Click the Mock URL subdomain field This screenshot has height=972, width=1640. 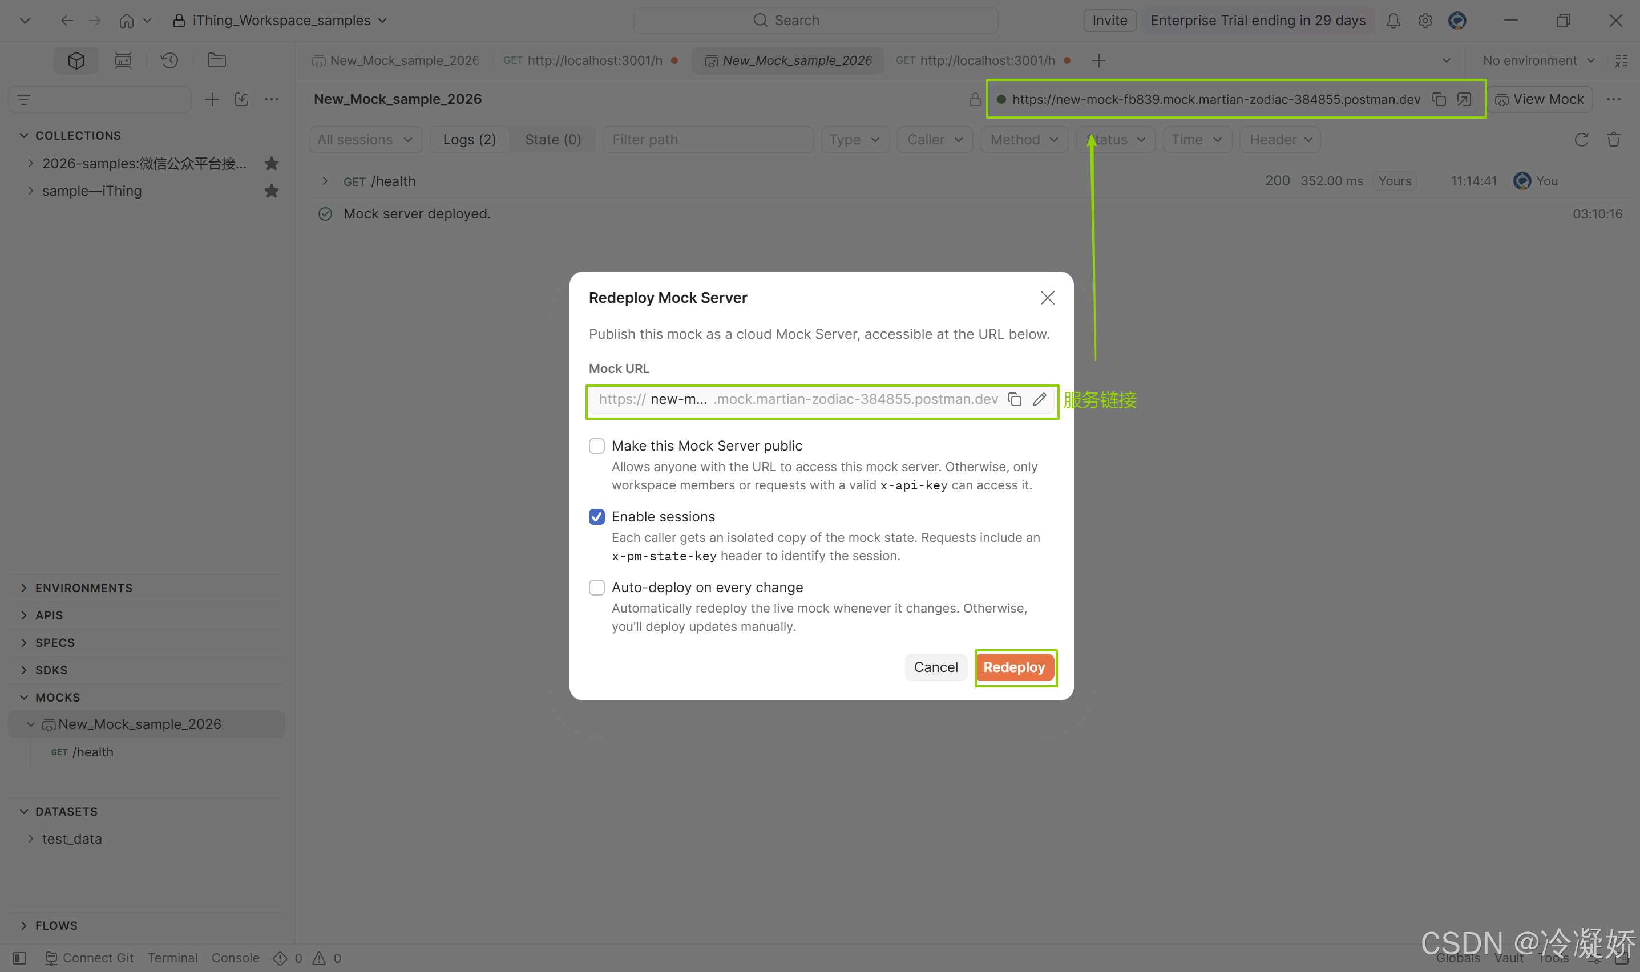679,399
